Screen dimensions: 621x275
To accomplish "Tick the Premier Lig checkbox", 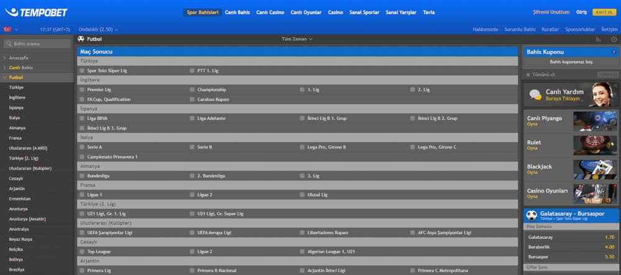I will pos(82,90).
